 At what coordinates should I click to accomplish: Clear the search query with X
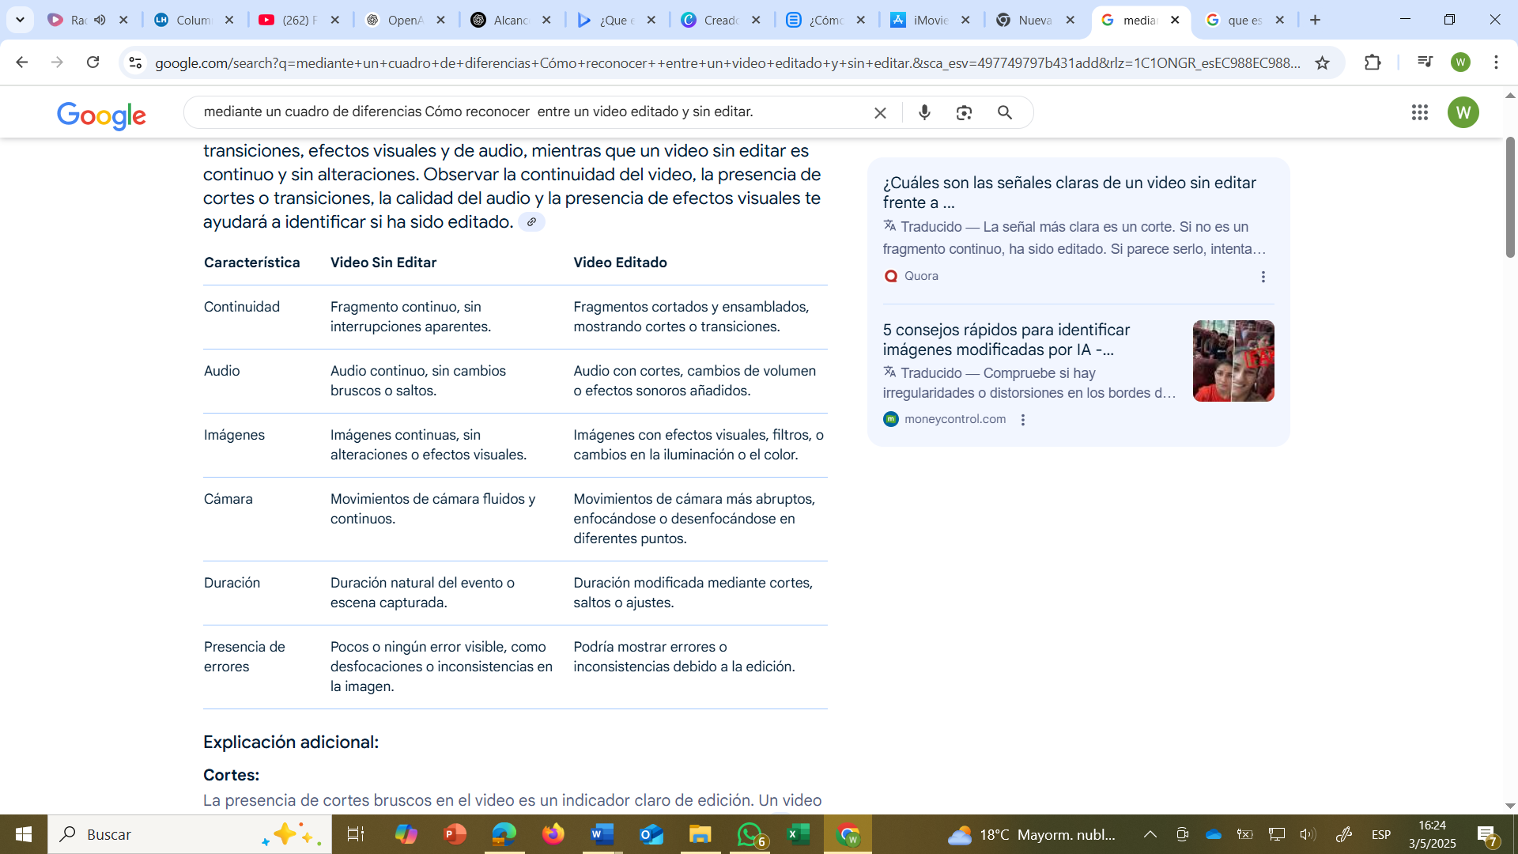coord(880,113)
